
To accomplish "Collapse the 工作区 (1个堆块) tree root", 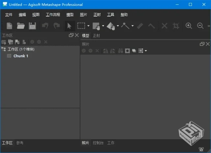I will (4, 49).
